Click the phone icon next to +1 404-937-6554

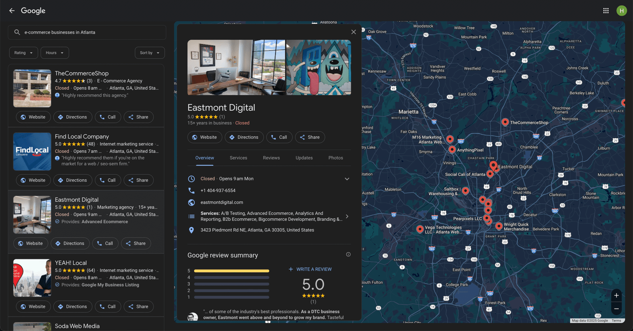tap(191, 190)
